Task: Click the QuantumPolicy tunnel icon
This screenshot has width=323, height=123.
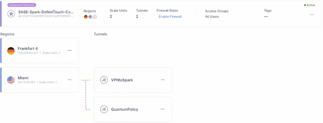Action: click(x=104, y=109)
